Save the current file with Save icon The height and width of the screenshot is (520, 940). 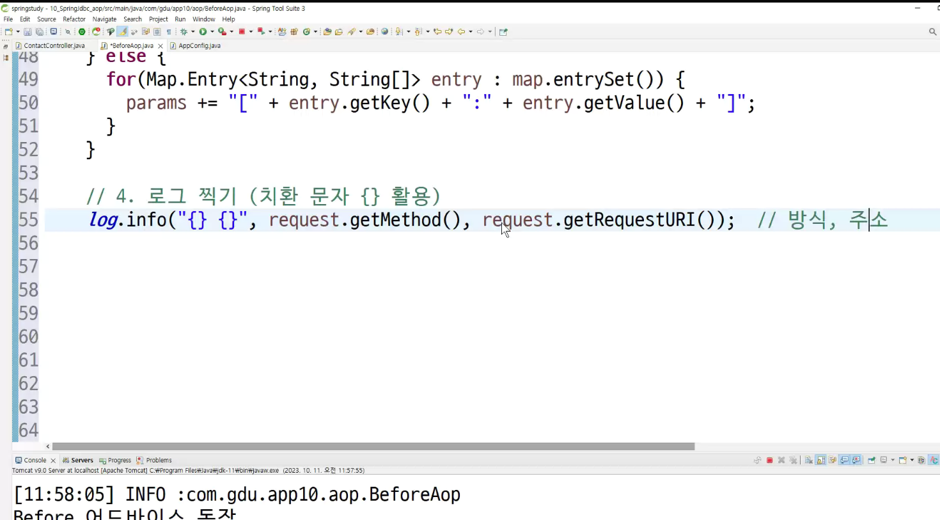tap(27, 31)
